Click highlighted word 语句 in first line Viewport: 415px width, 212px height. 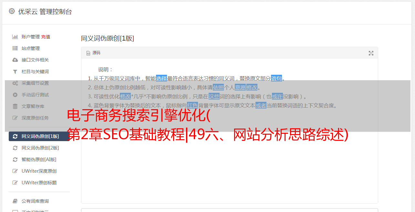(276, 78)
